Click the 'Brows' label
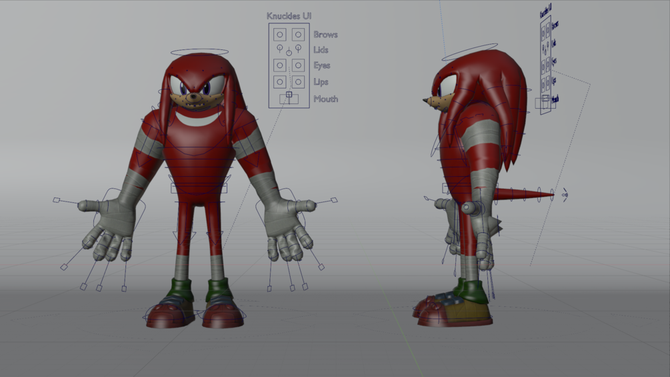Image resolution: width=670 pixels, height=377 pixels. (x=325, y=35)
